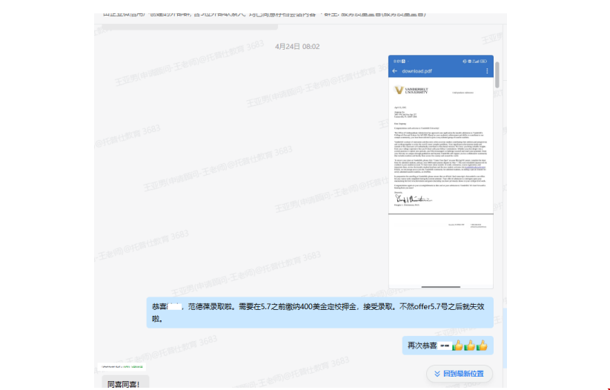Screen dimensions: 610x390
Task: Select the 4月24日 08:02 timestamp
Action: 296,47
